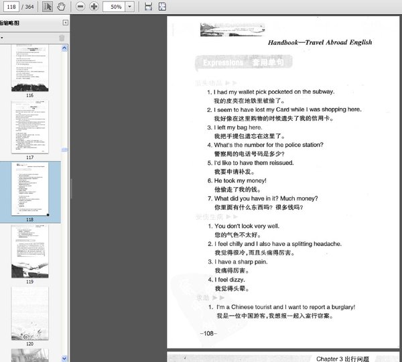Viewport: 402px width, 362px height.
Task: Click the thumbnail scrollbar down arrow
Action: coord(64,359)
